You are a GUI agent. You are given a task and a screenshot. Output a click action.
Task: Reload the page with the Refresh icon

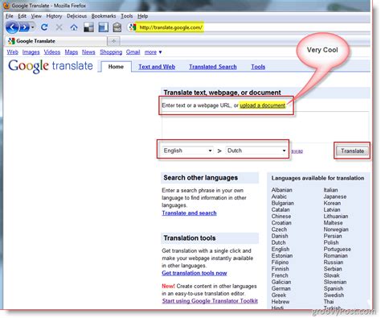pyautogui.click(x=44, y=27)
